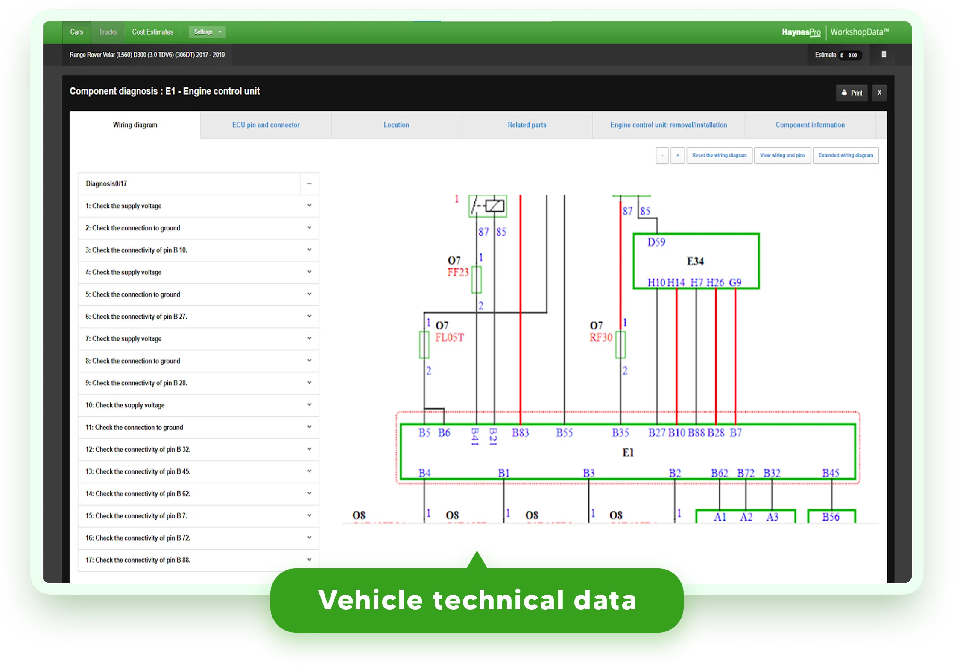
Task: Expand step 4 Check the supply voltage
Action: click(199, 273)
